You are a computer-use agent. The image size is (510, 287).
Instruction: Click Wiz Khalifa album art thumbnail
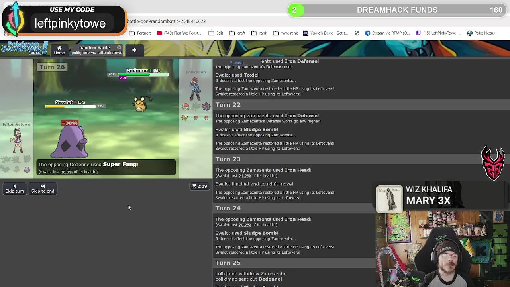click(389, 198)
